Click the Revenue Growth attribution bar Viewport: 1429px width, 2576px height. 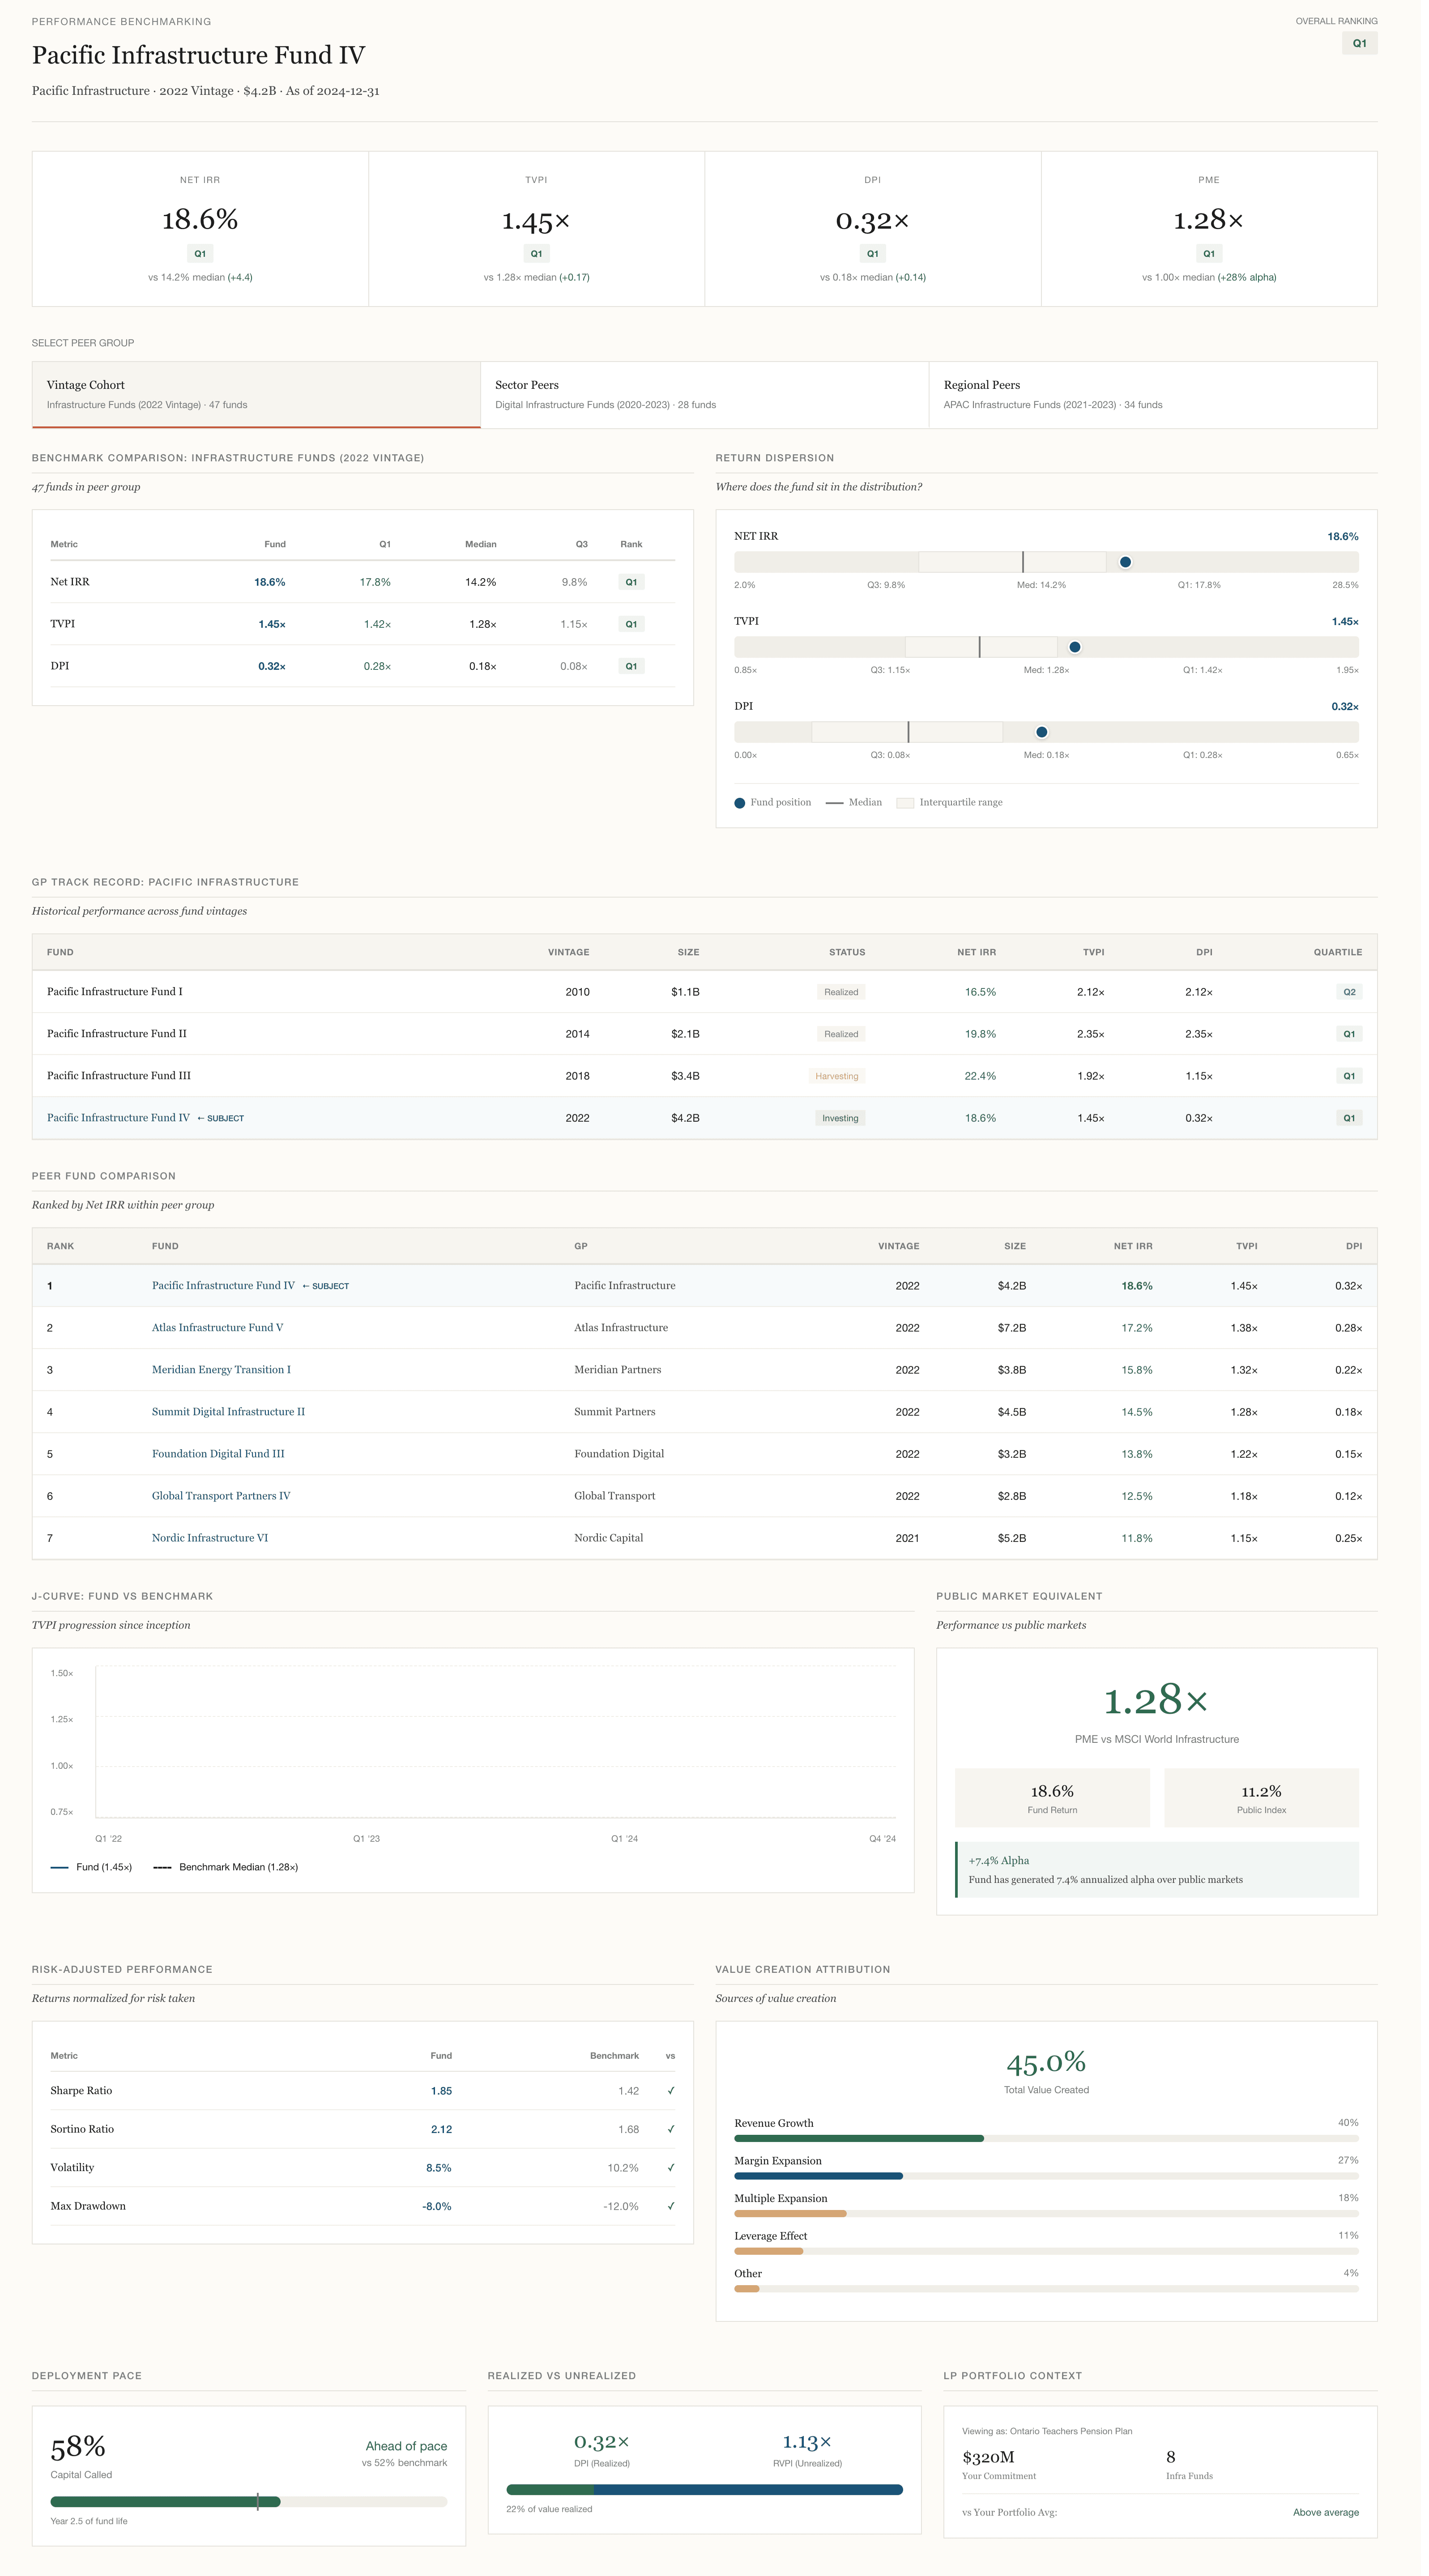[858, 2138]
